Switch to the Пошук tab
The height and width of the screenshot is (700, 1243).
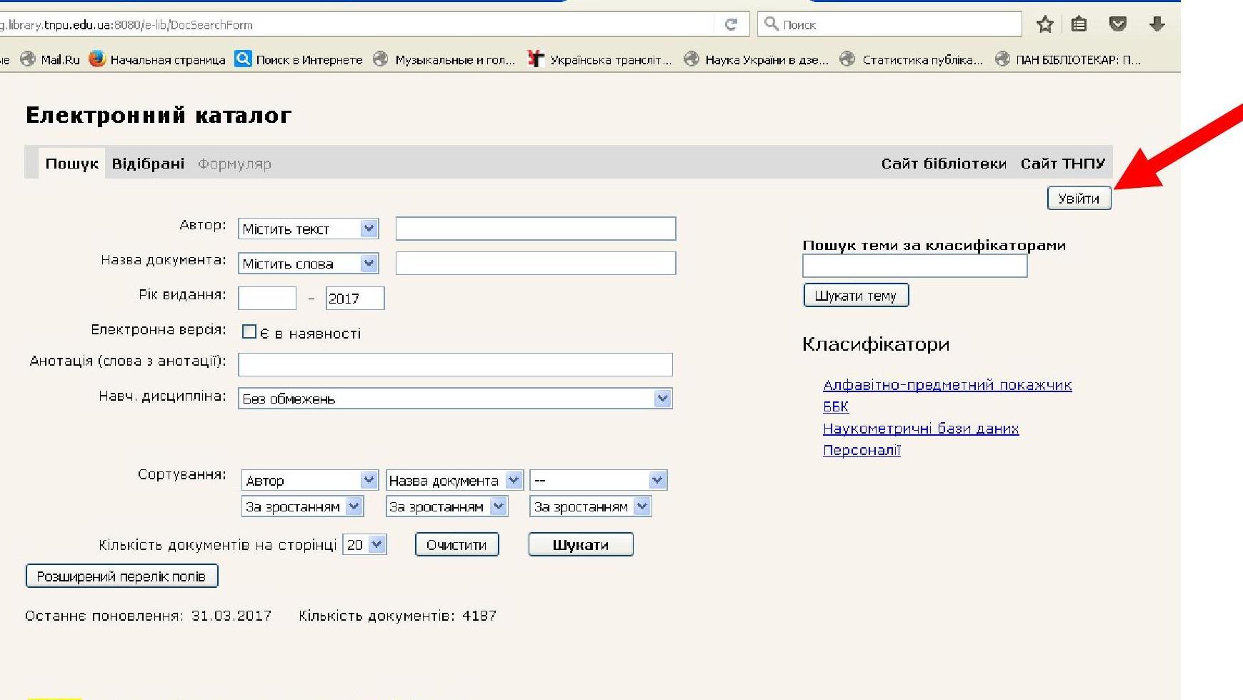(x=71, y=164)
